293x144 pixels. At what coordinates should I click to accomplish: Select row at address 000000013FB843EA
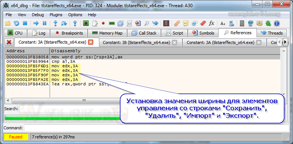pos(143,84)
